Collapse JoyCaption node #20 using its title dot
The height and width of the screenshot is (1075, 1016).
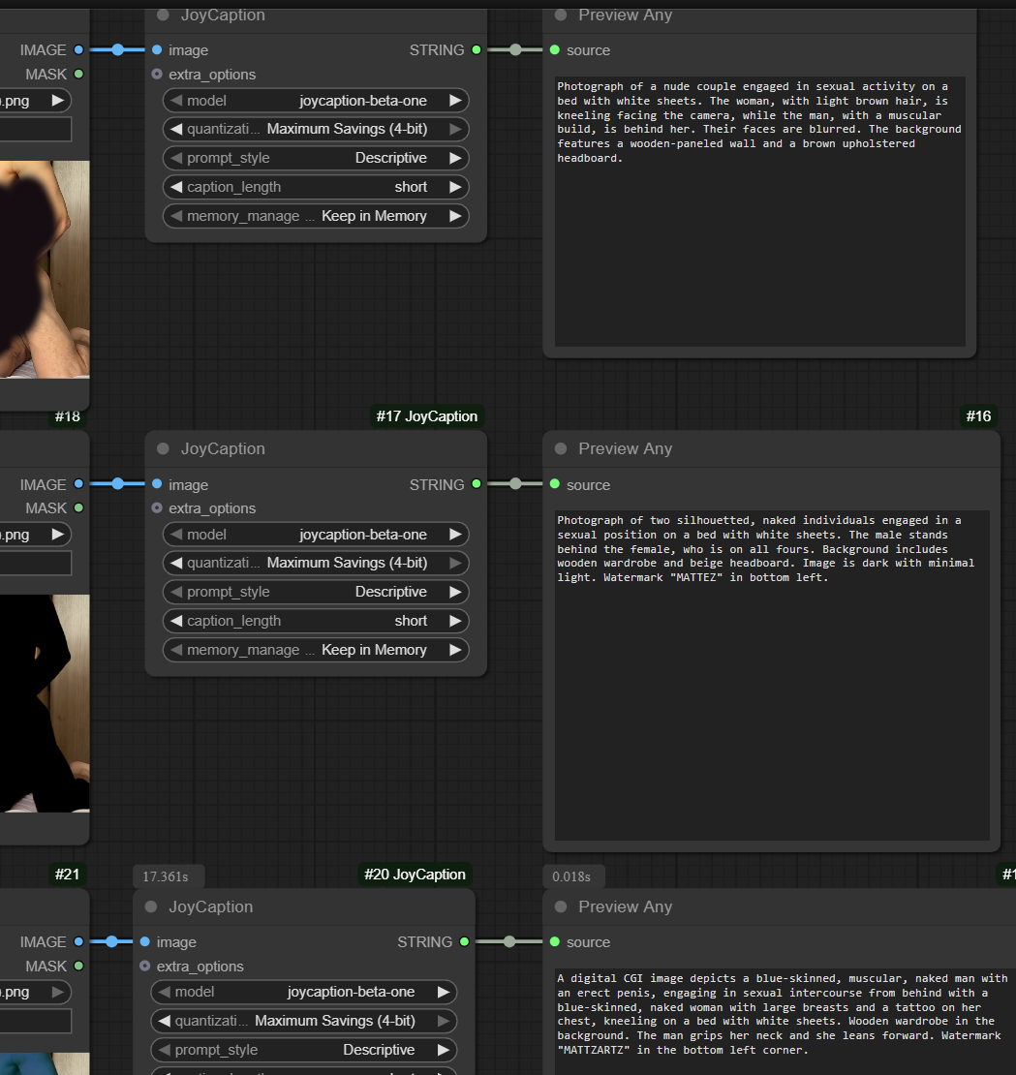click(151, 906)
